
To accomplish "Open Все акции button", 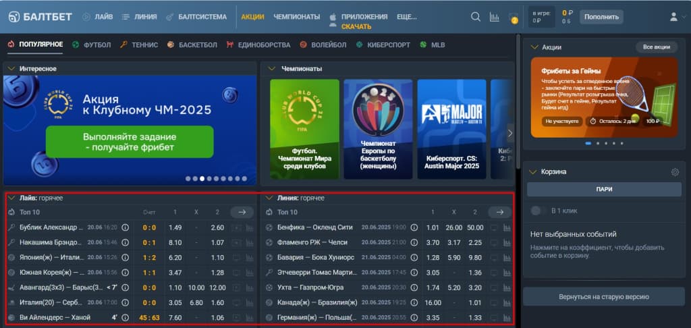I will pos(656,47).
